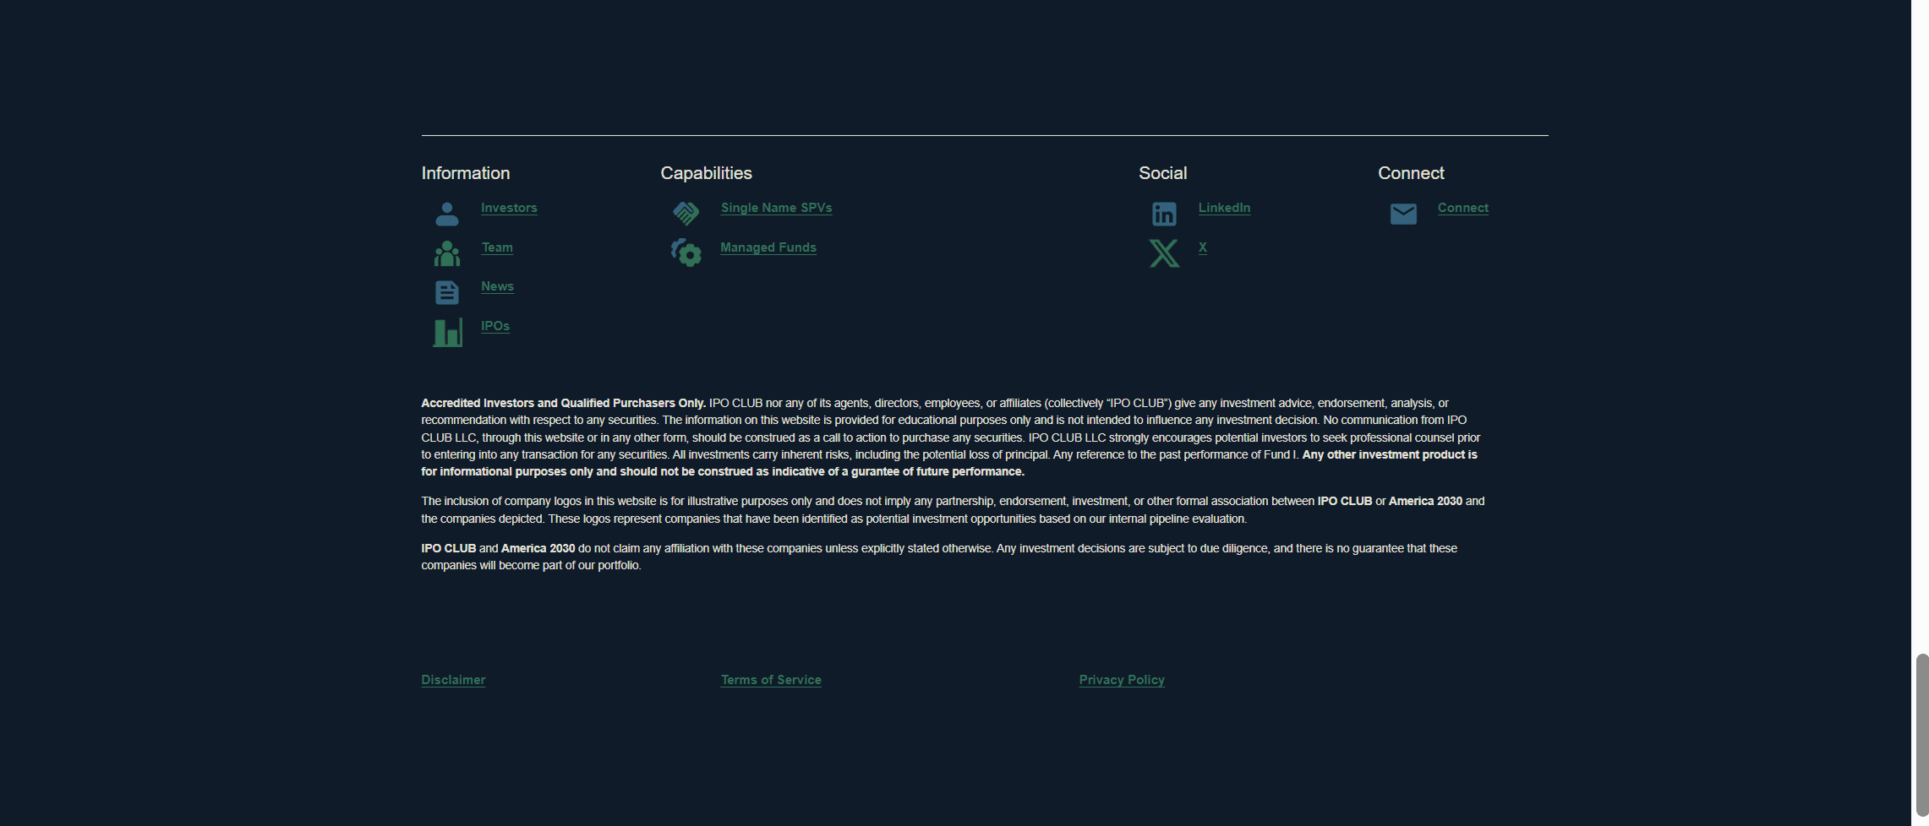Open the Team link
This screenshot has width=1929, height=826.
[497, 247]
